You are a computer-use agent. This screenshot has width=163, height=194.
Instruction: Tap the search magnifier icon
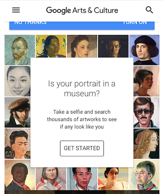(x=149, y=10)
